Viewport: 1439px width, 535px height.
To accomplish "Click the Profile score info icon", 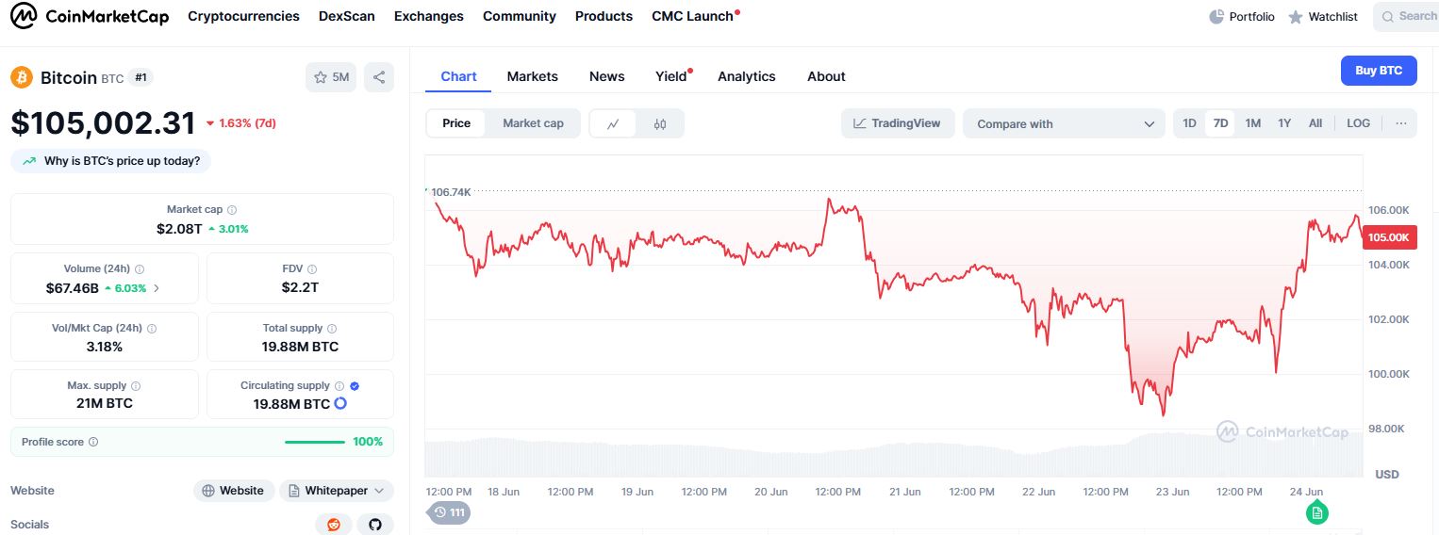I will click(93, 442).
